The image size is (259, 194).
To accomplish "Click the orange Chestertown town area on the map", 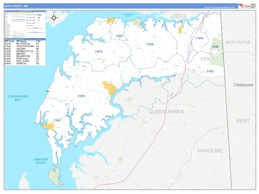I will (110, 88).
